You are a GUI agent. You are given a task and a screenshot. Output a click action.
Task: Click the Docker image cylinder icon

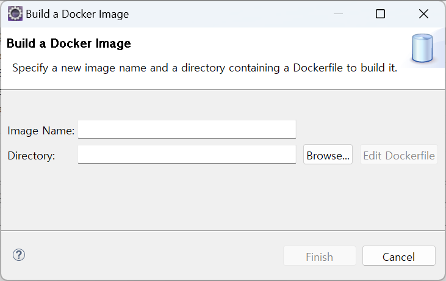point(422,49)
